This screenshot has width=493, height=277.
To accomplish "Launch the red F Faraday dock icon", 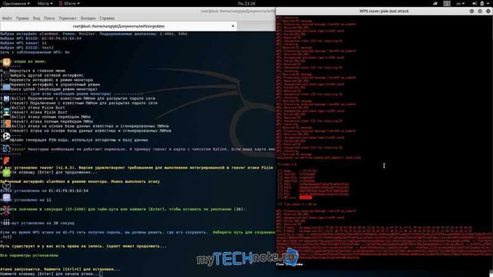I will pos(6,161).
